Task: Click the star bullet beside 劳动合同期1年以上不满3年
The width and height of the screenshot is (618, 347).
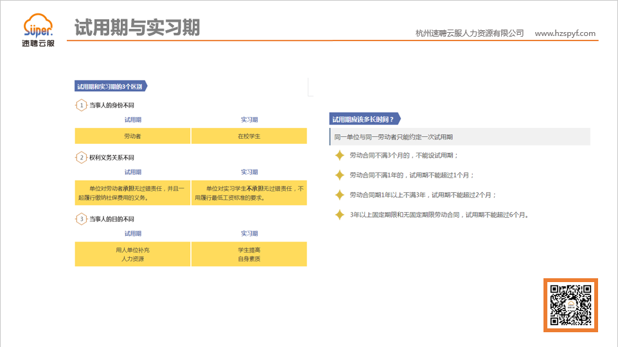Action: point(340,195)
